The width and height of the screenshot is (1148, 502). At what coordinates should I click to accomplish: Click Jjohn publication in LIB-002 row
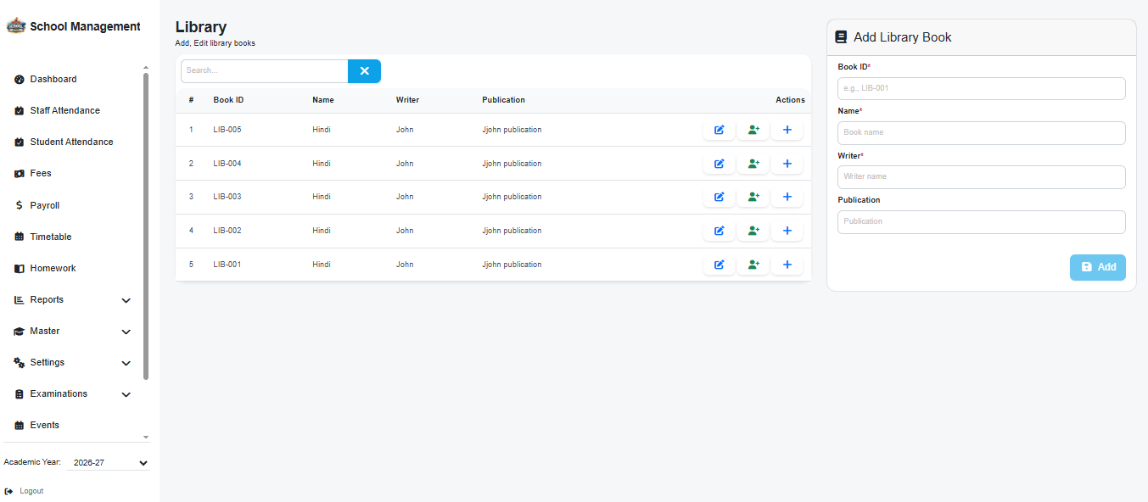click(512, 231)
